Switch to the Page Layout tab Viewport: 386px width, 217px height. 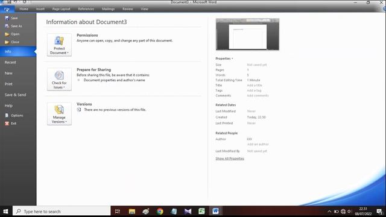[x=62, y=9]
